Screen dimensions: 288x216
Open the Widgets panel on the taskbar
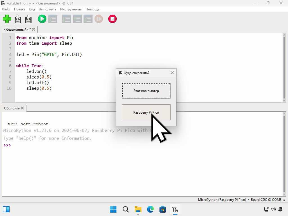6,209
